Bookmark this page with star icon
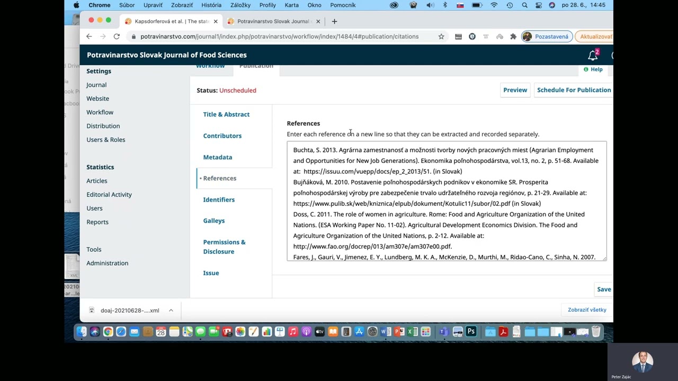678x381 pixels. pos(441,37)
